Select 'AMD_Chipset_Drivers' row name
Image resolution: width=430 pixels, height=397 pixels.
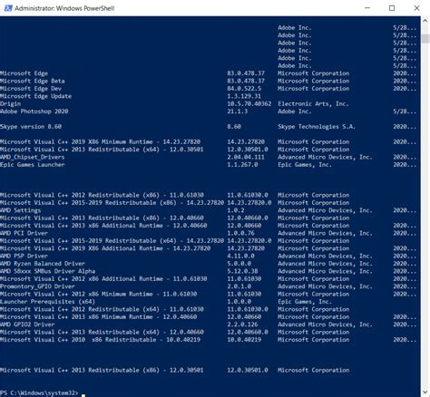[32, 157]
